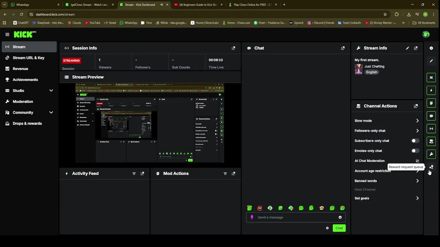This screenshot has height=247, width=440.
Task: Click the Kick logo
Action: click(25, 34)
